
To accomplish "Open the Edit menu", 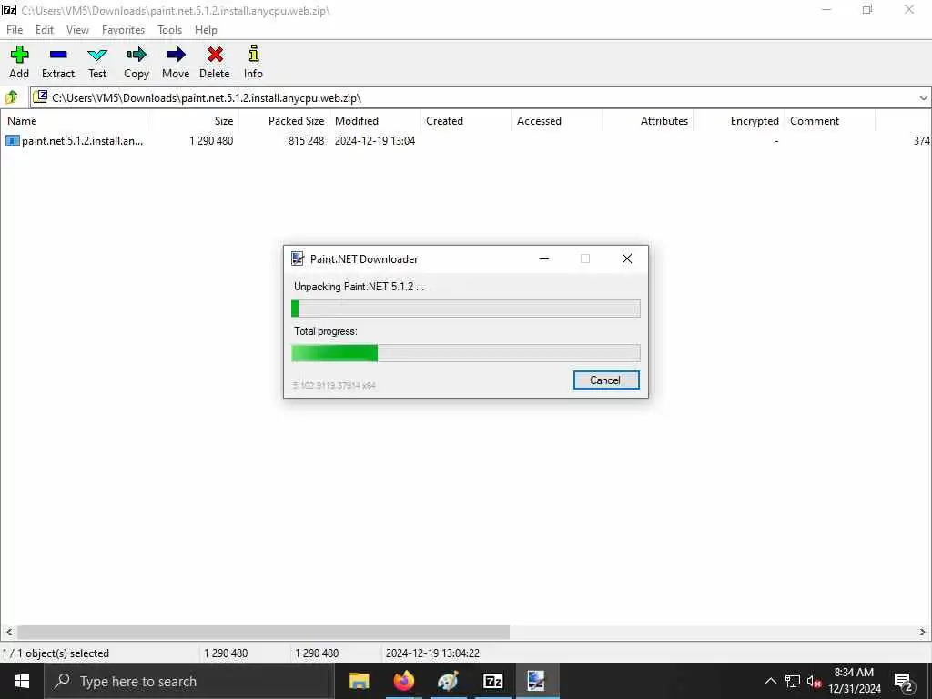I will pos(45,30).
